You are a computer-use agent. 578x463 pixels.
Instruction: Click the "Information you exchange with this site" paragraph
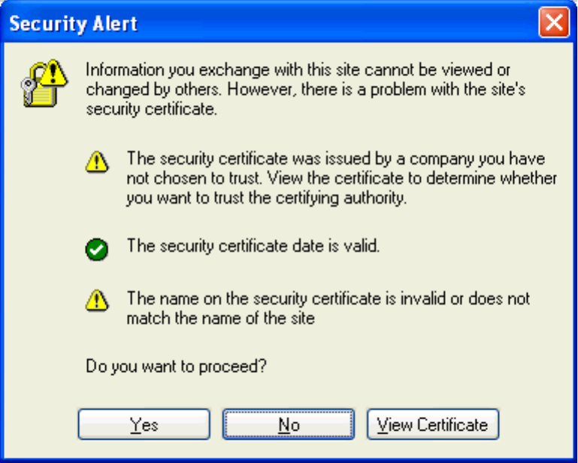click(287, 70)
